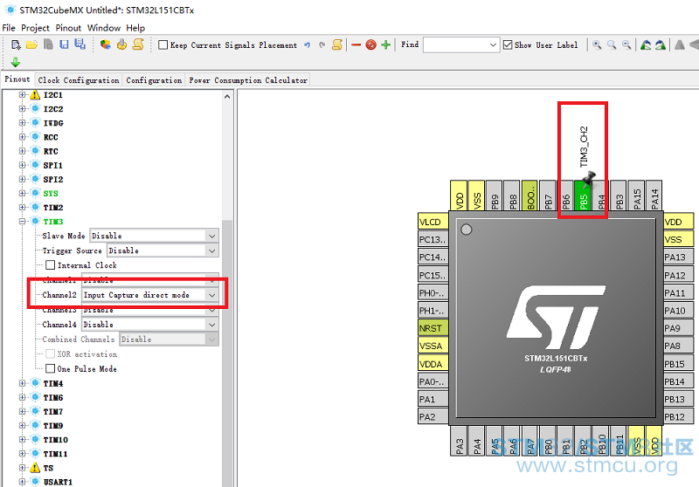699x487 pixels.
Task: Open the Help menu
Action: pyautogui.click(x=135, y=28)
